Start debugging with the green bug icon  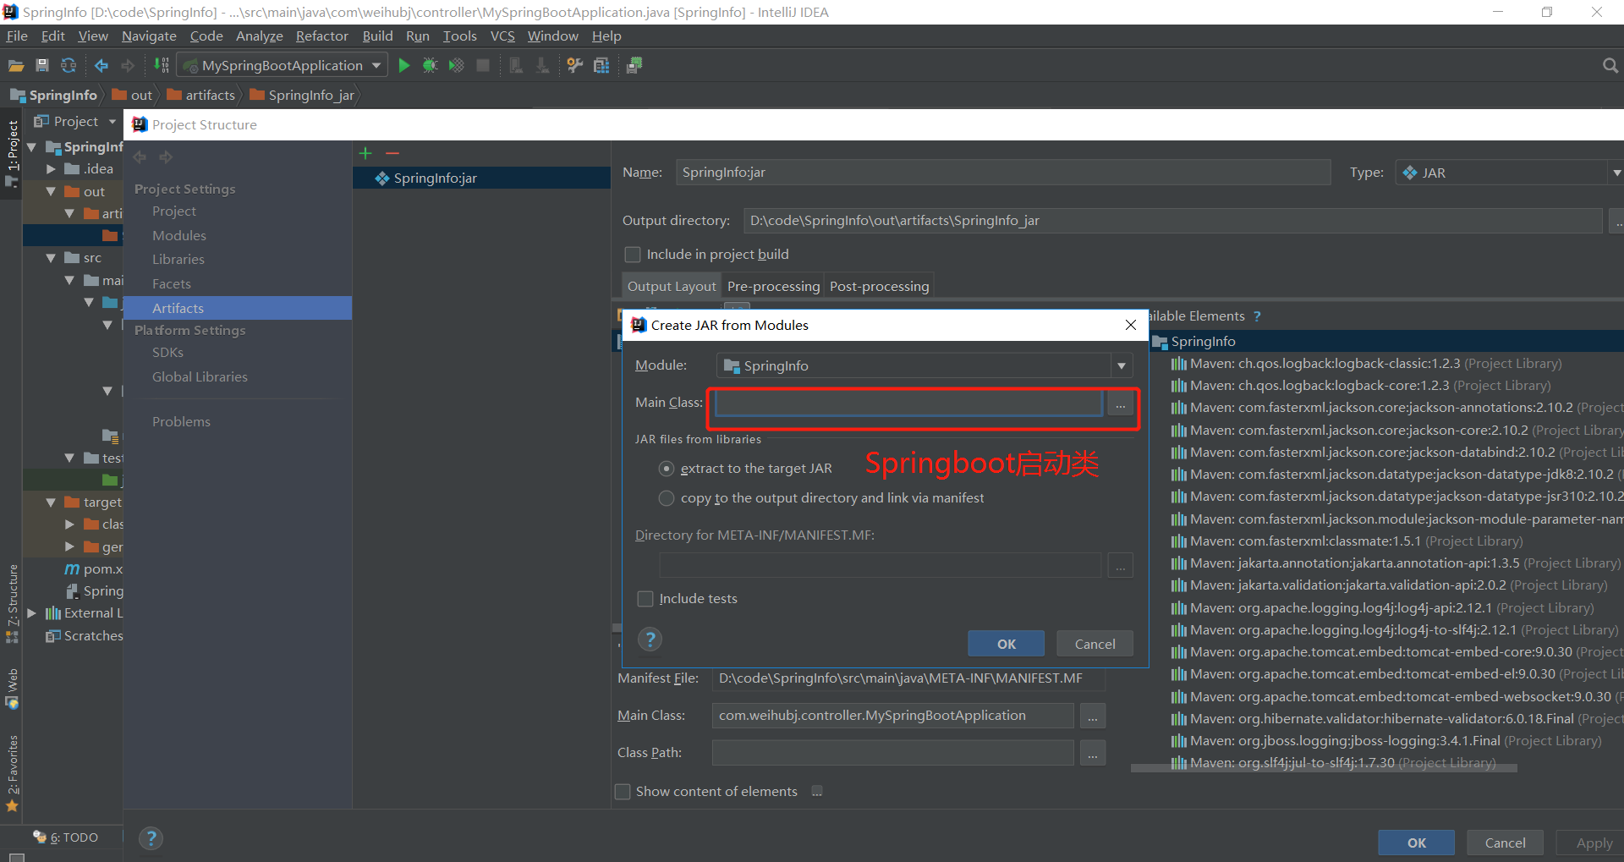430,66
